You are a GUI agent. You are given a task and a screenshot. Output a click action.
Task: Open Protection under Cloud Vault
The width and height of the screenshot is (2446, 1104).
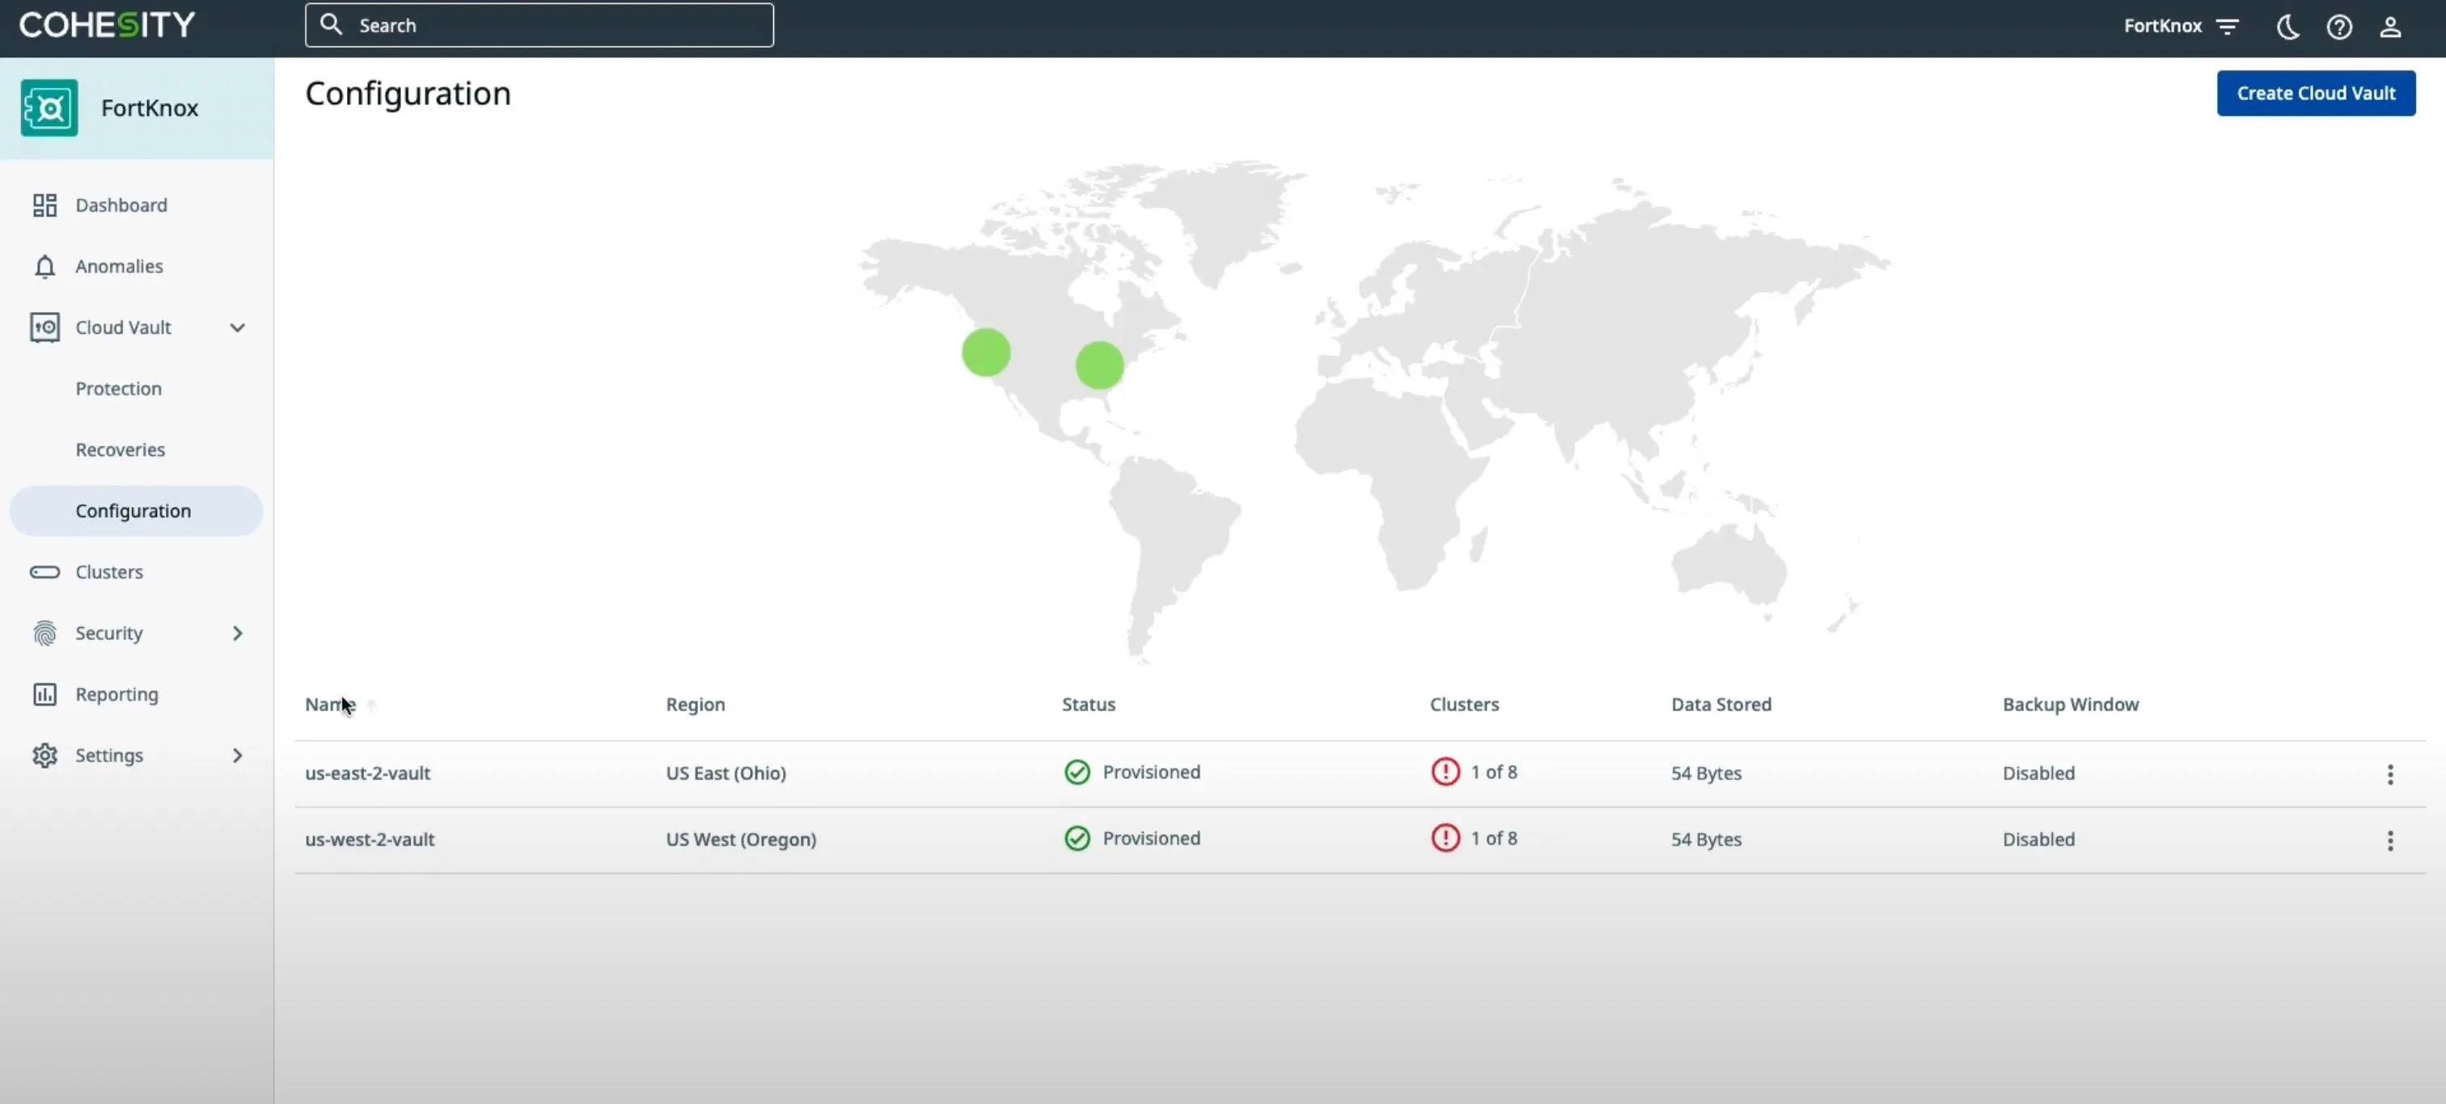pos(119,389)
